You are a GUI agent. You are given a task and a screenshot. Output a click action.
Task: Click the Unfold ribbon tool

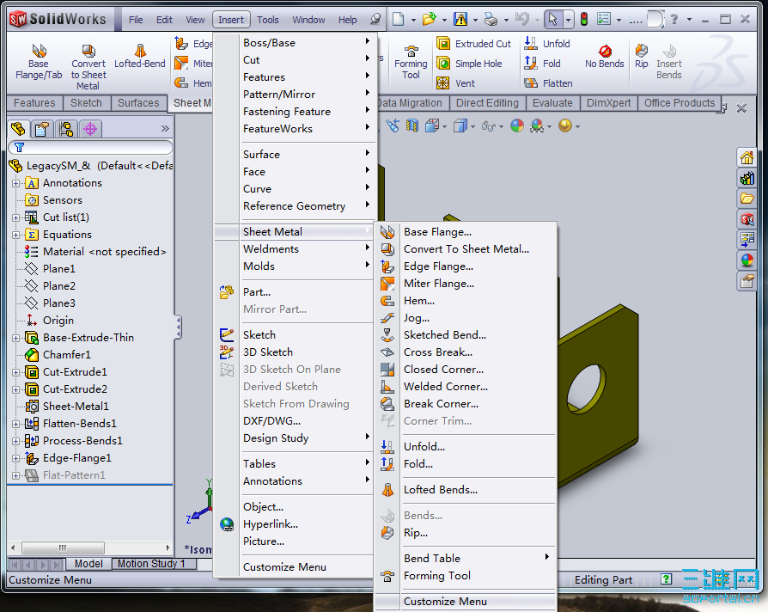click(547, 44)
